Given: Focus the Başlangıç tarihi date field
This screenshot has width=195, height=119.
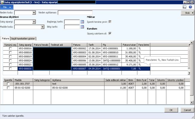Looking at the screenshot, I should point(72,22).
